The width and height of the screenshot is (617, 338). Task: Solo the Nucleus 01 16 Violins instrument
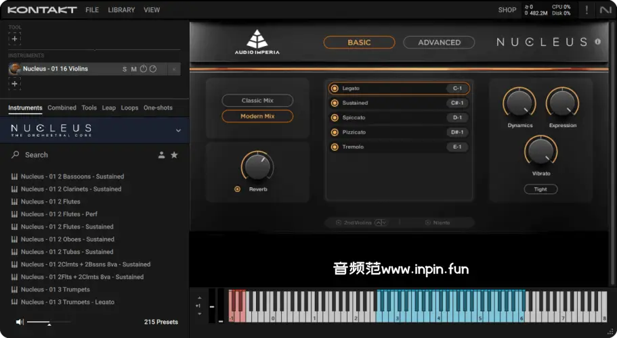pyautogui.click(x=125, y=69)
